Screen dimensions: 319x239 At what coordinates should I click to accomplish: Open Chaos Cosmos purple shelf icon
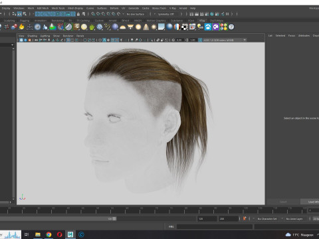(216, 27)
